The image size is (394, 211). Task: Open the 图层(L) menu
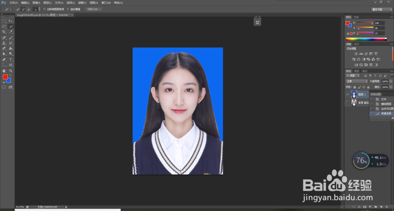point(48,3)
